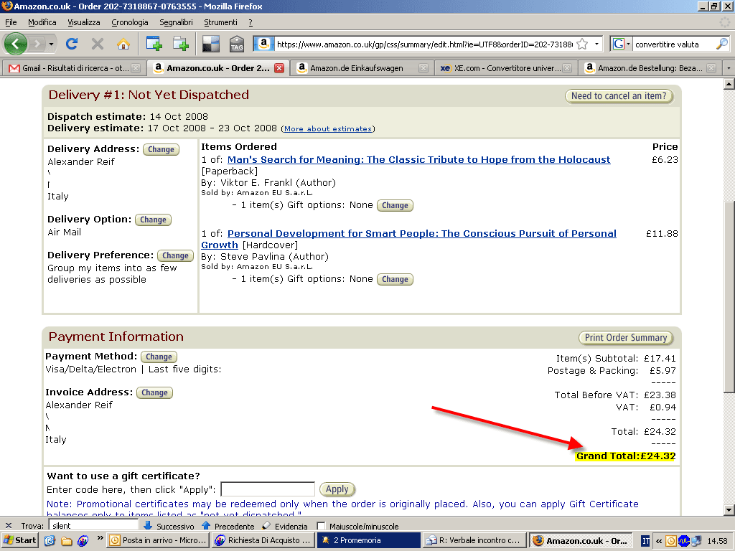Screen dimensions: 735x551
Task: Open 'Posta in arrivo' taskbar window
Action: coord(158,540)
